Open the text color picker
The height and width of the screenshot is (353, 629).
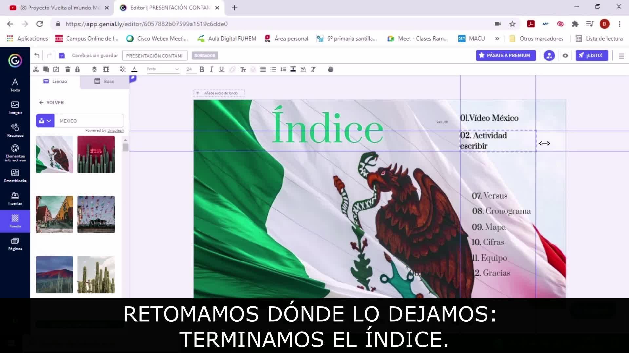(134, 69)
